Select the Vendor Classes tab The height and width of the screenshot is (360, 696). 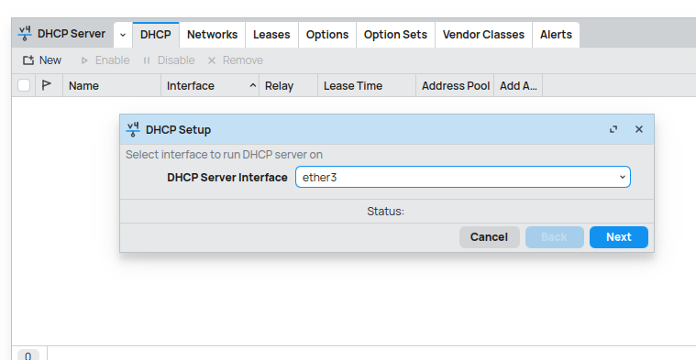pos(483,35)
